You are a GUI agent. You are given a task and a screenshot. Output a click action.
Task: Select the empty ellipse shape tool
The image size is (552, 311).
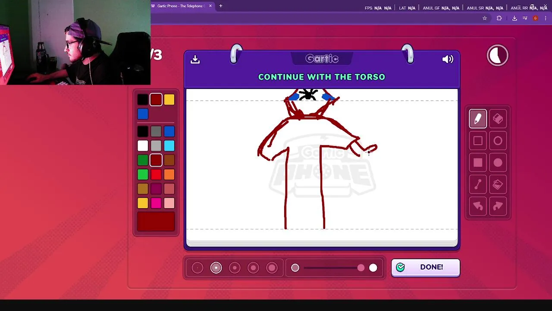point(498,141)
